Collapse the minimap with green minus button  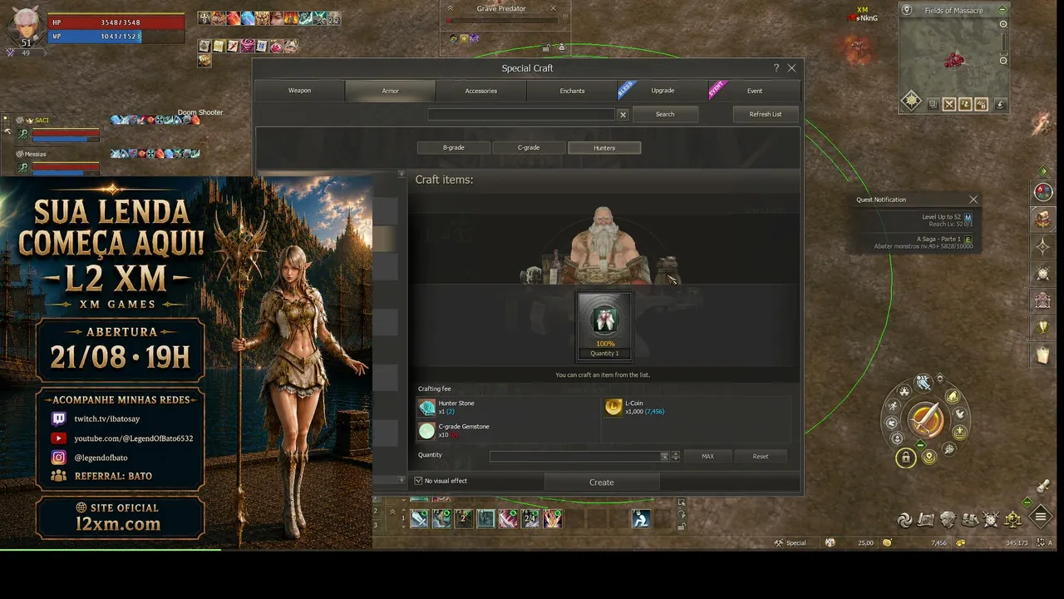click(1002, 10)
